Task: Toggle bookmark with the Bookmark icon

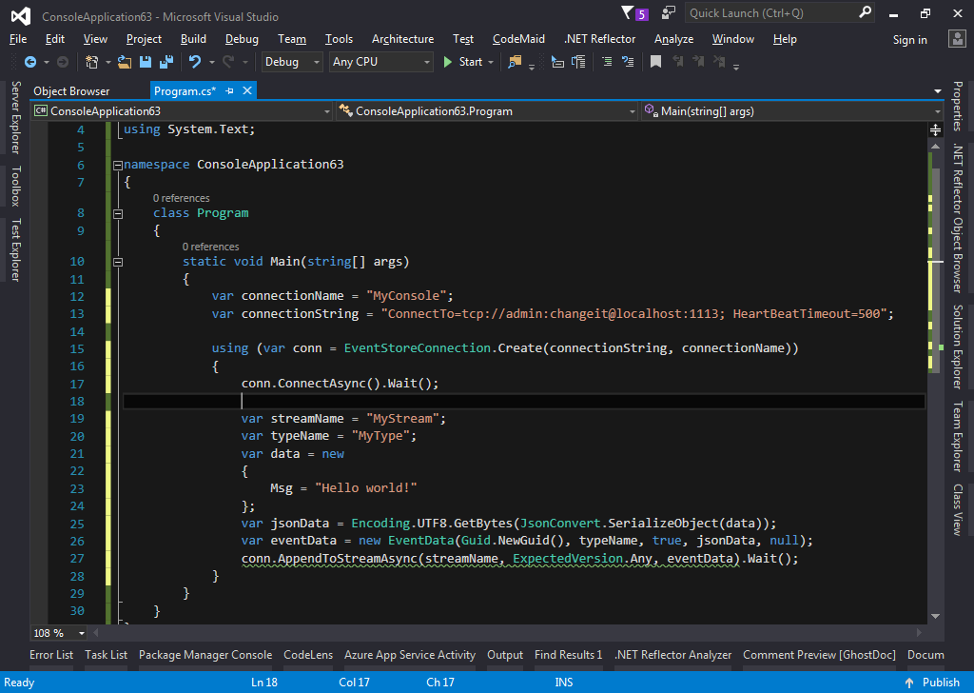Action: pos(655,62)
